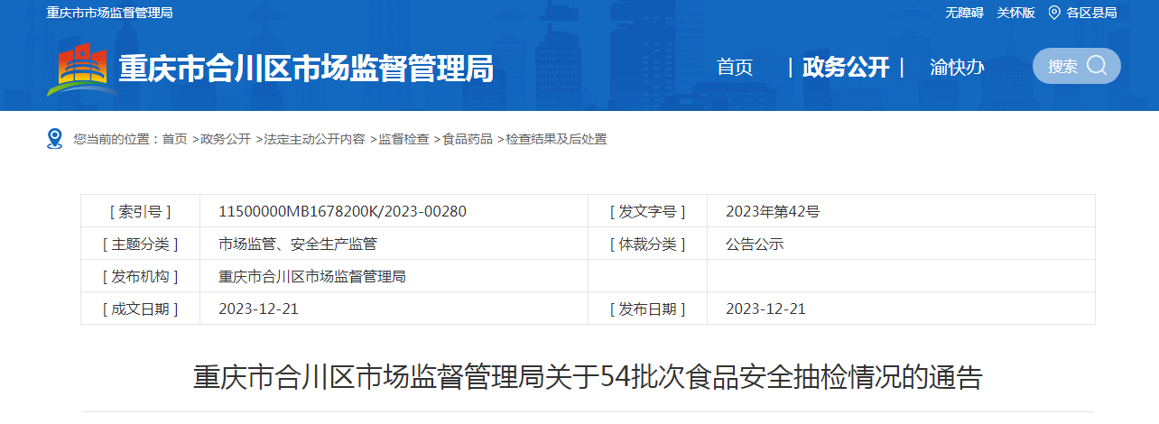1159x424 pixels.
Task: Click the 搜索 search button
Action: point(1077,66)
